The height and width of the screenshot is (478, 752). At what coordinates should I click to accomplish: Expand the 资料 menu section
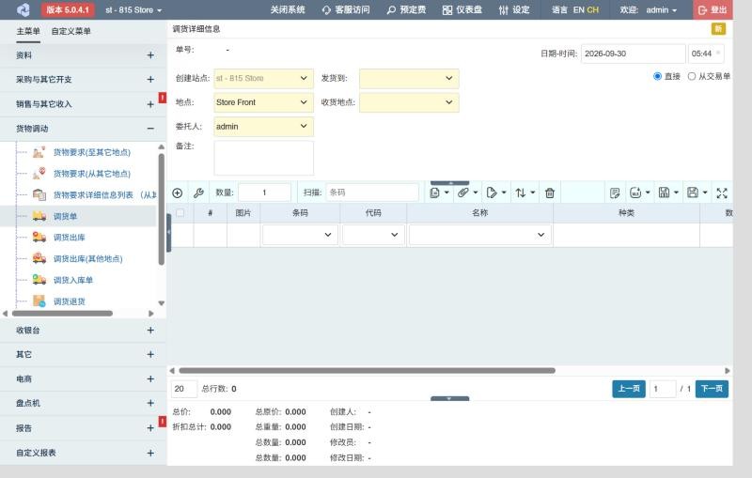click(83, 55)
